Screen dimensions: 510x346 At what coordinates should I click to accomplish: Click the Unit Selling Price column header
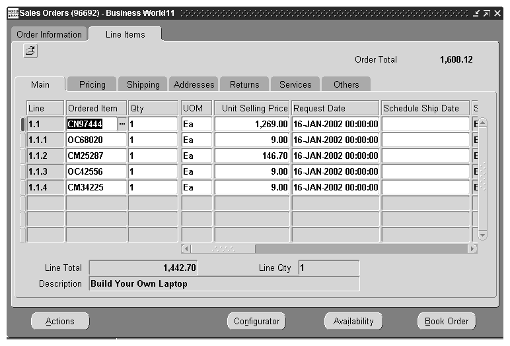pyautogui.click(x=252, y=108)
